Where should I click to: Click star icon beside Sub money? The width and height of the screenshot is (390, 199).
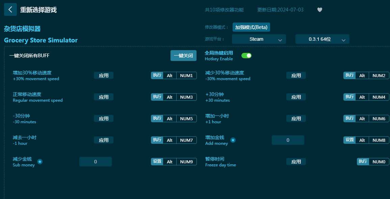pyautogui.click(x=40, y=162)
